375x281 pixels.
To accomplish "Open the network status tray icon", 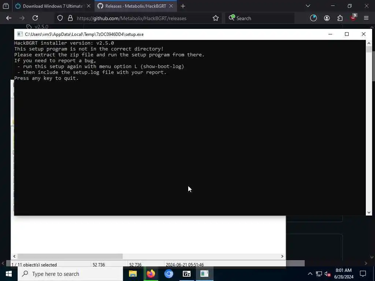I will tap(319, 274).
